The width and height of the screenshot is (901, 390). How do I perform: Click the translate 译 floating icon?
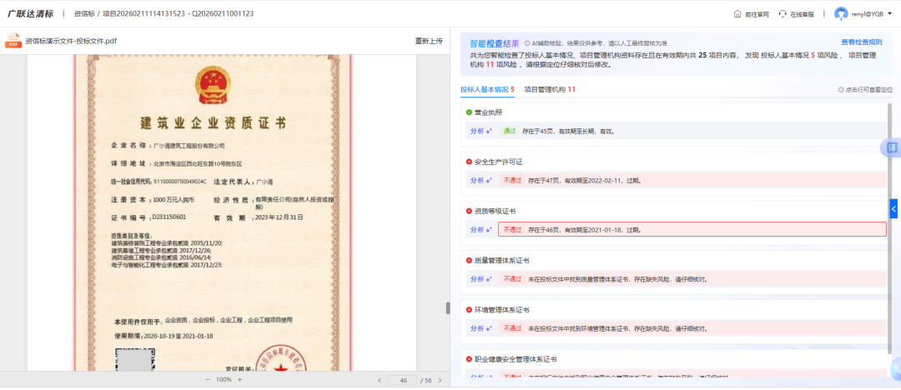pos(892,147)
